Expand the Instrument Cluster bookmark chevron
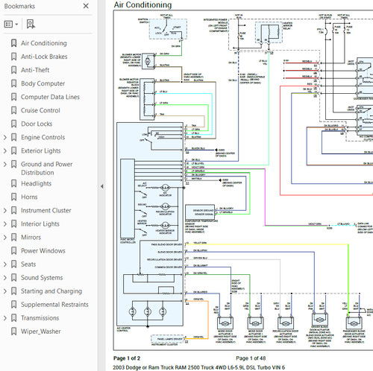The height and width of the screenshot is (371, 373). [5, 210]
